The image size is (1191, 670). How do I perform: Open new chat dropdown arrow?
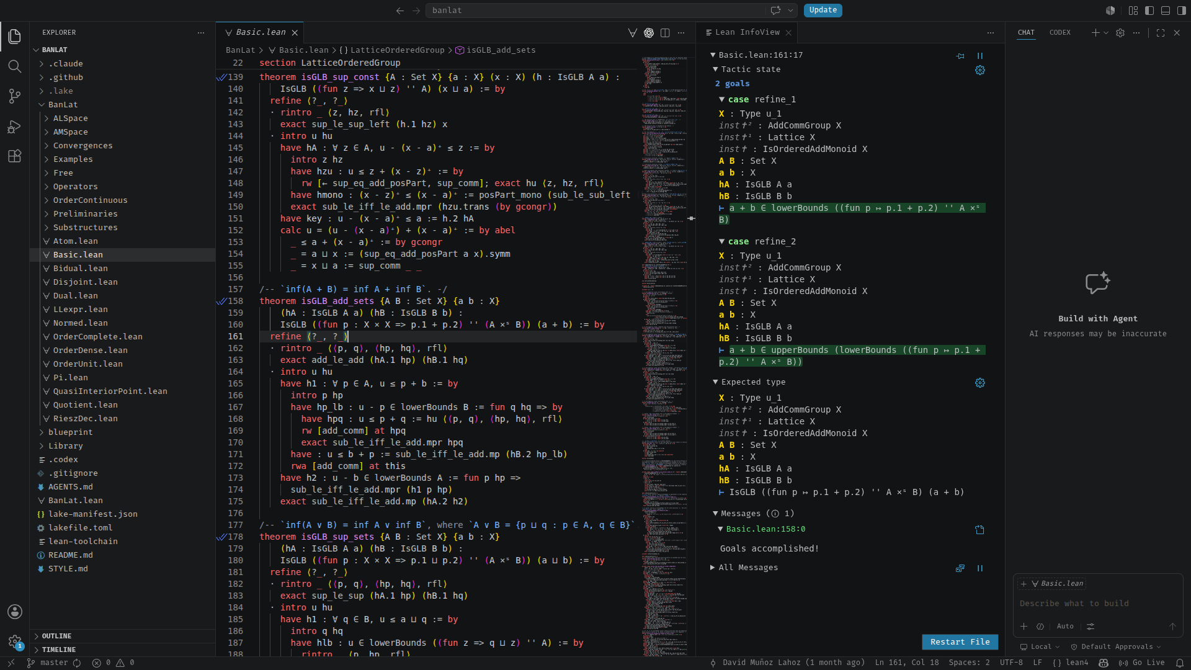[x=1106, y=33]
